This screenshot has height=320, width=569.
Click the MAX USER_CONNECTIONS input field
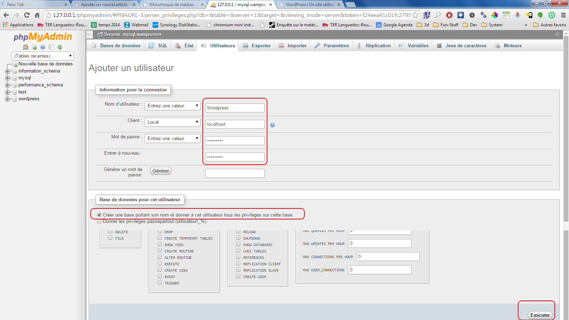click(x=380, y=270)
